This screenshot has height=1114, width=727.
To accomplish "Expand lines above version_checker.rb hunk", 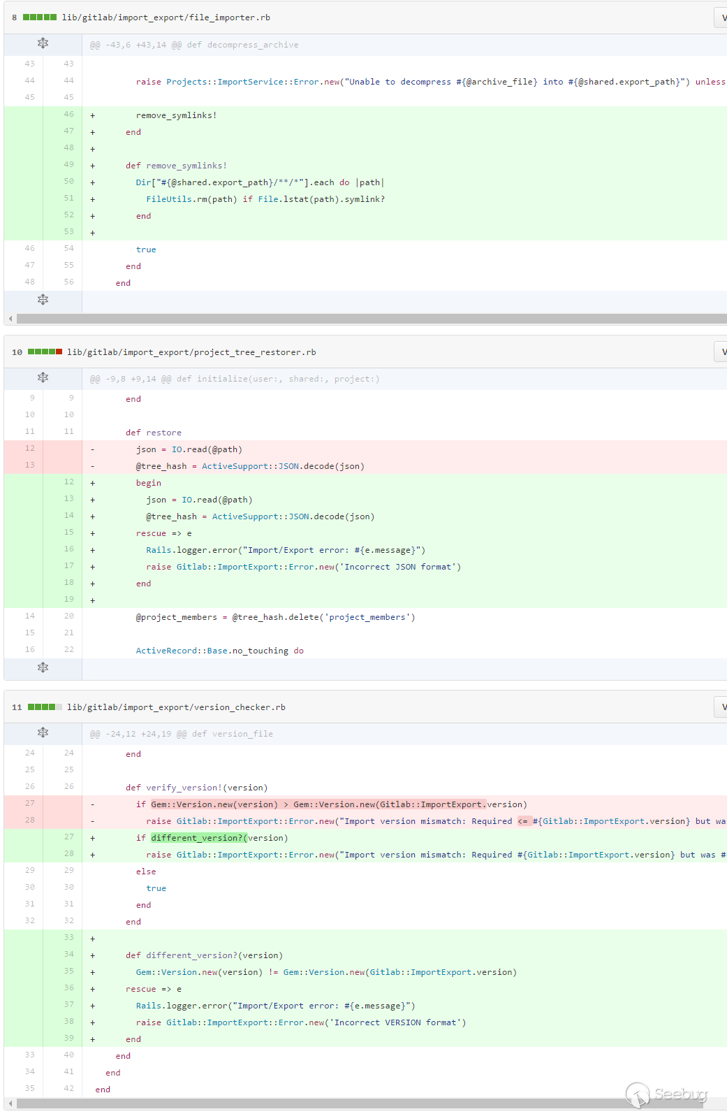I will (43, 733).
